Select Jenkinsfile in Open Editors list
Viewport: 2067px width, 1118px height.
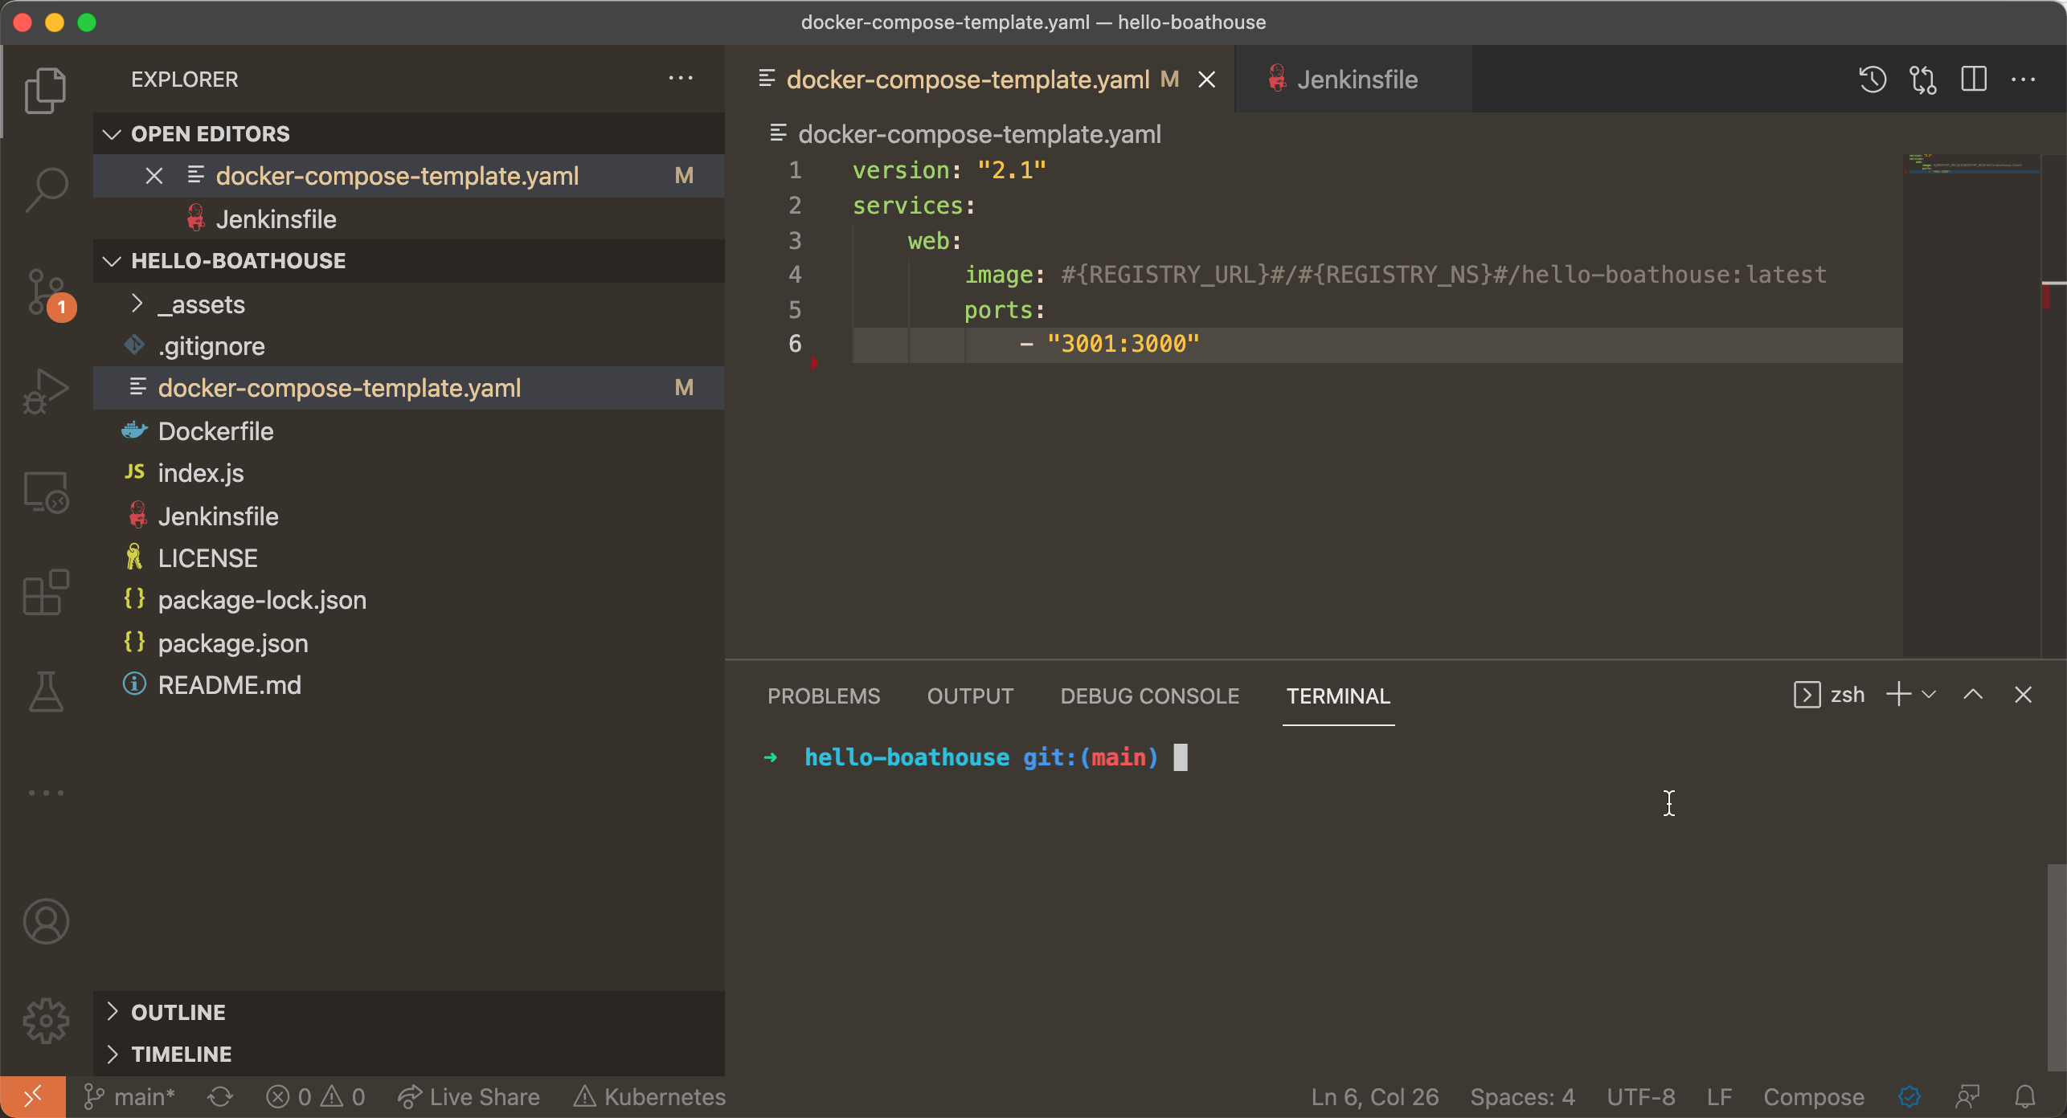[x=409, y=219]
